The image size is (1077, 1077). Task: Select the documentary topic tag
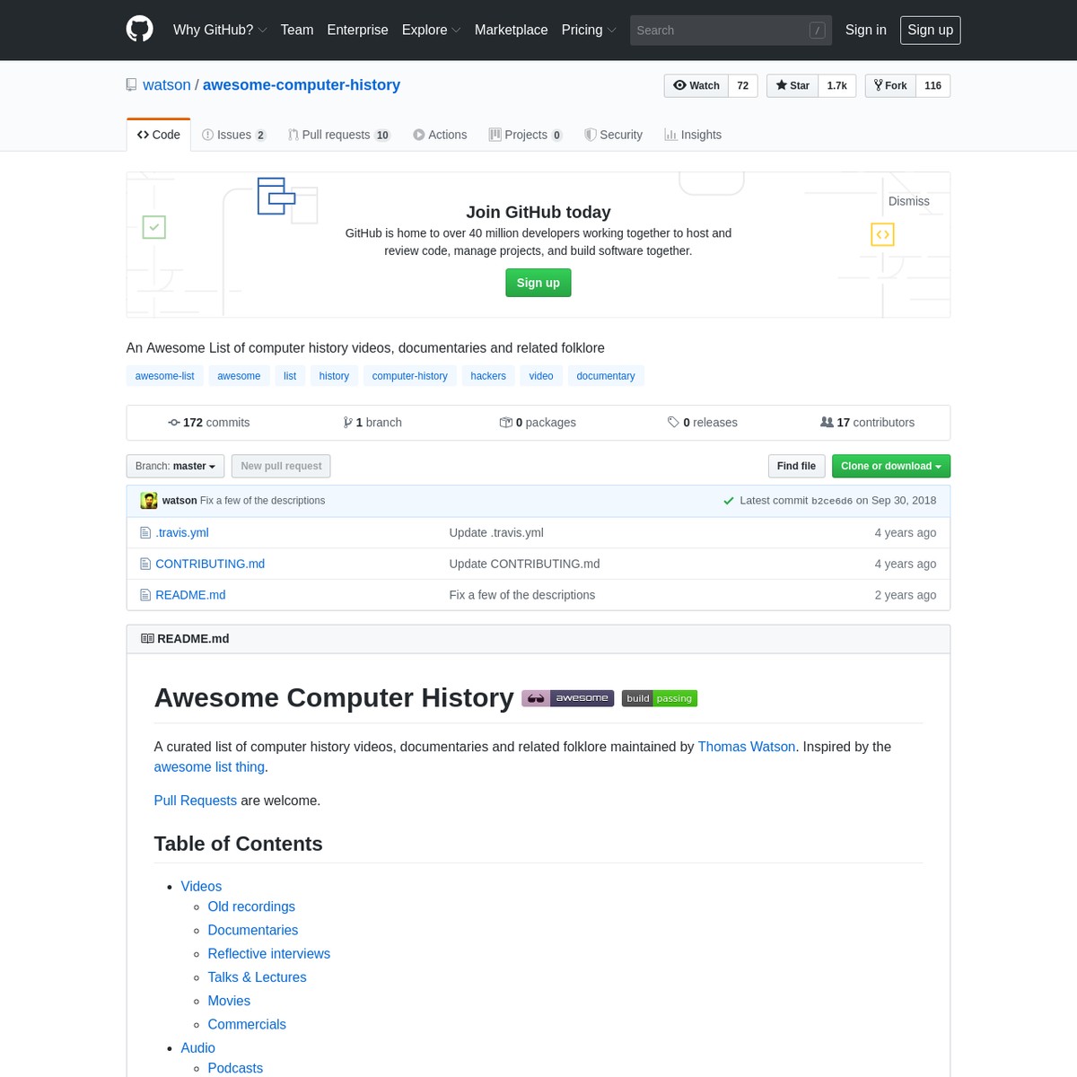point(606,376)
